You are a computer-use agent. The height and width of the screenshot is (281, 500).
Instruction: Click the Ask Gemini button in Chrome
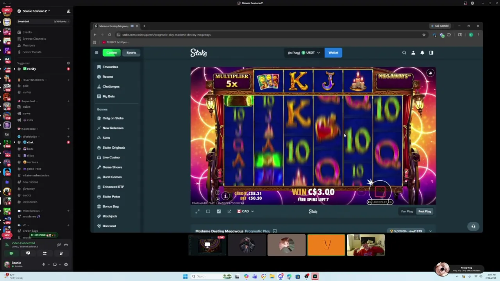(x=440, y=26)
